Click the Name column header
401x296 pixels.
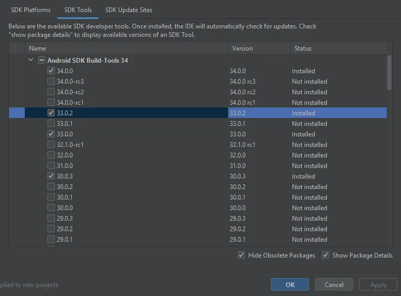coord(126,48)
